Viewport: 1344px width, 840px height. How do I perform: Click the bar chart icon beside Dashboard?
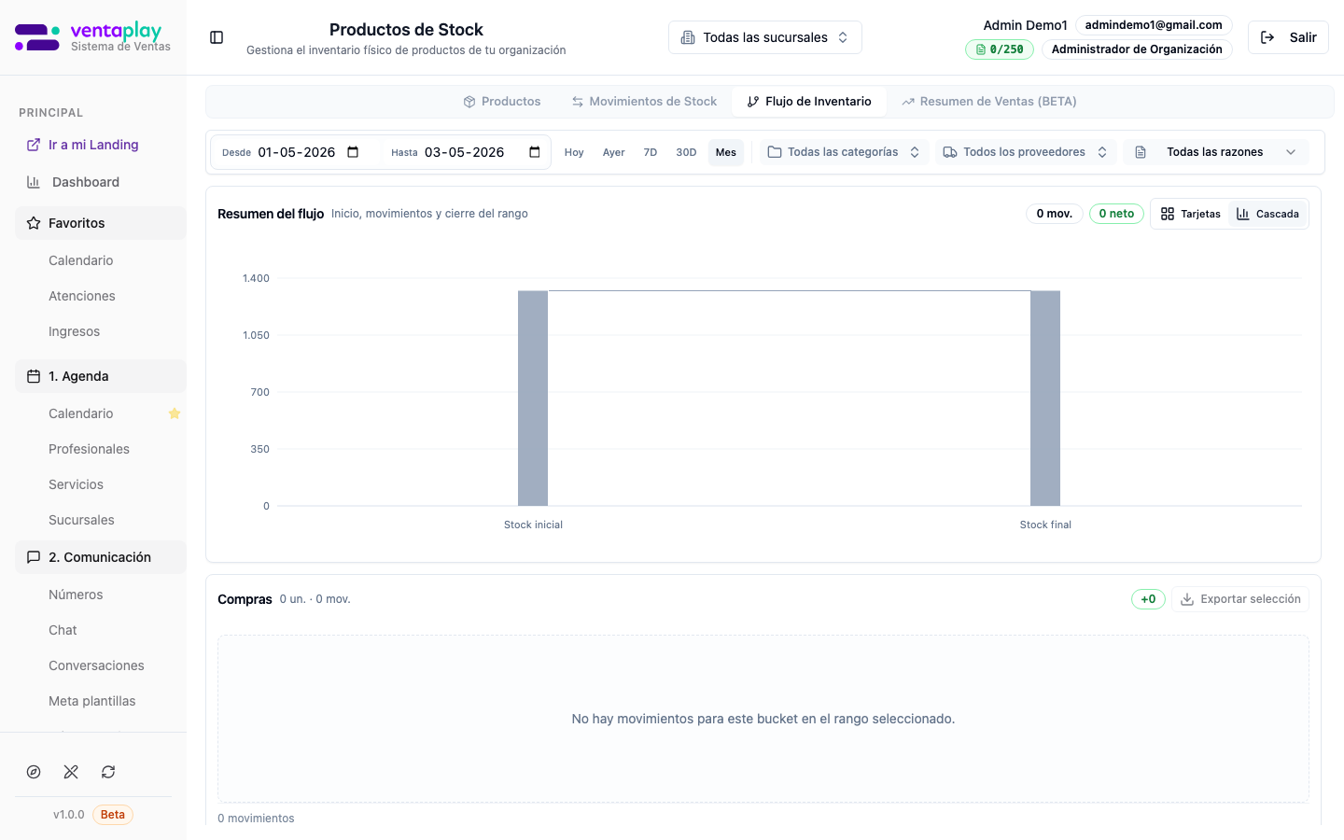coord(34,182)
